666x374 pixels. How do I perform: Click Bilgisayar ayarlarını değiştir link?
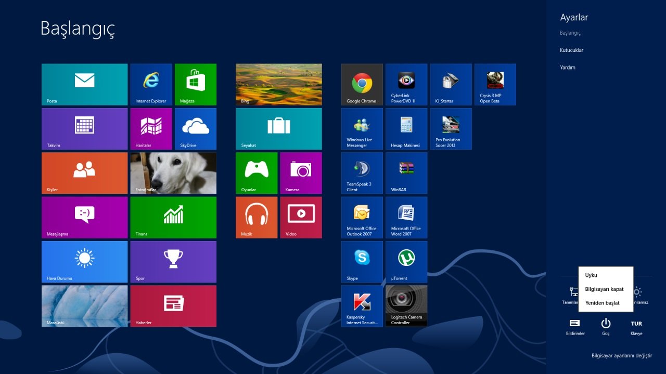[622, 356]
